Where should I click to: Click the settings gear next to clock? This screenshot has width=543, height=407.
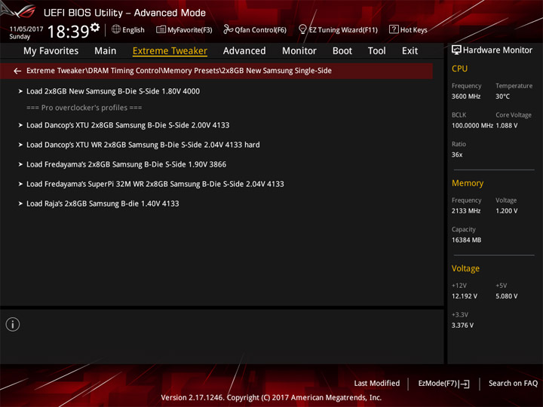coord(95,27)
